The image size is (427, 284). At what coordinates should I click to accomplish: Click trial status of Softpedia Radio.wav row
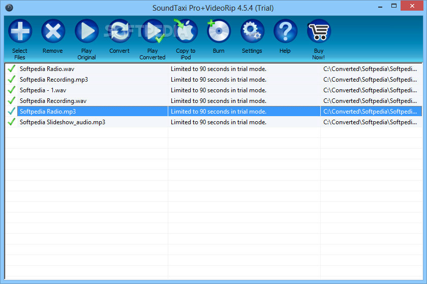click(x=219, y=69)
